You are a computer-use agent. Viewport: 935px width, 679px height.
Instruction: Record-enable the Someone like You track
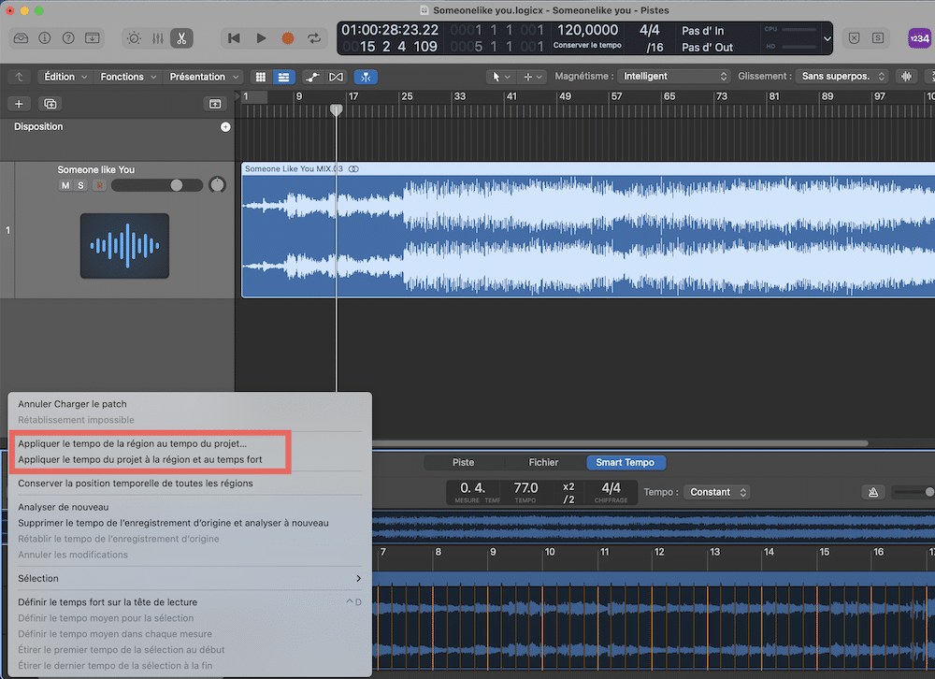coord(99,185)
